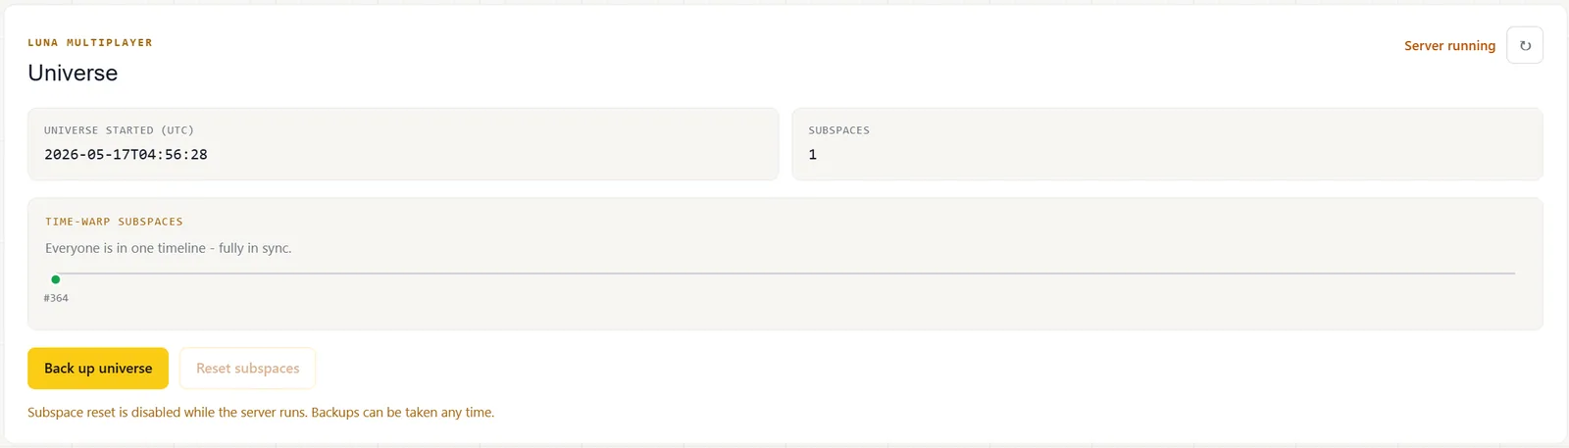This screenshot has height=448, width=1569.
Task: Click the LUNA MULTIPLAYER label
Action: tap(90, 43)
